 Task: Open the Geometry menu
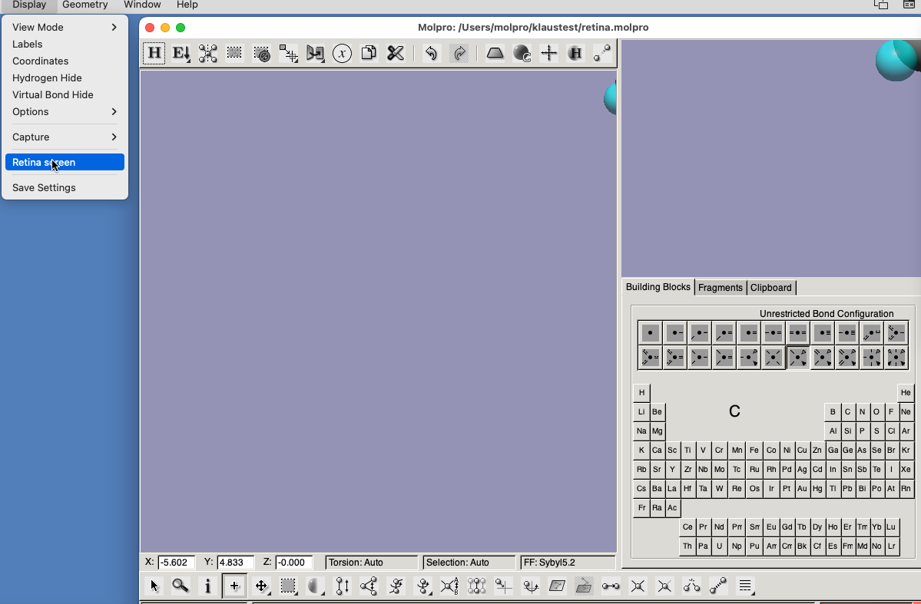tap(84, 5)
